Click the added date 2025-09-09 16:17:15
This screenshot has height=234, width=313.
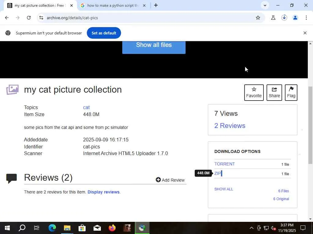[x=105, y=140]
